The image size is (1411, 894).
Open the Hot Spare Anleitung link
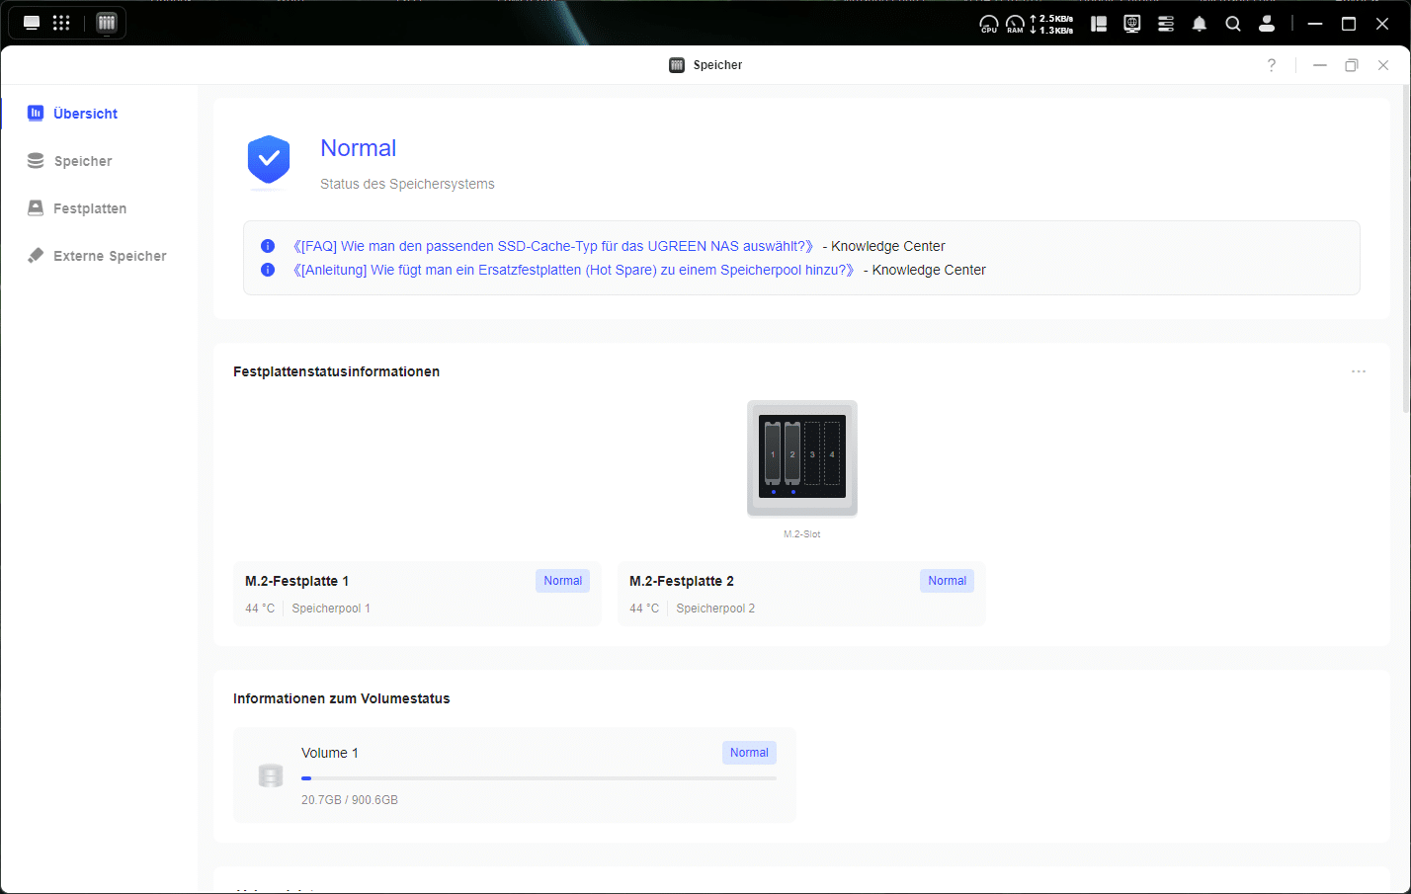pyautogui.click(x=573, y=270)
